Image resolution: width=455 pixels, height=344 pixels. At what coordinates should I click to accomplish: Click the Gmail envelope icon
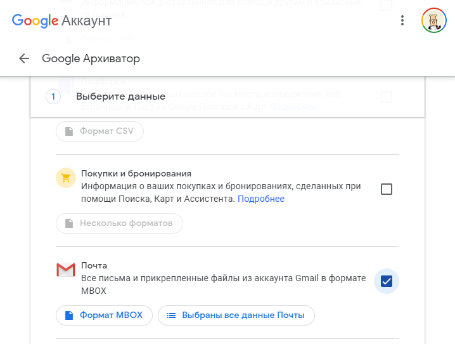[66, 270]
